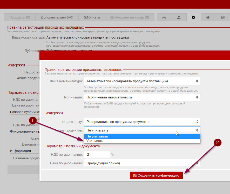Click the НДС по умолчанию input field

[x=97, y=154]
